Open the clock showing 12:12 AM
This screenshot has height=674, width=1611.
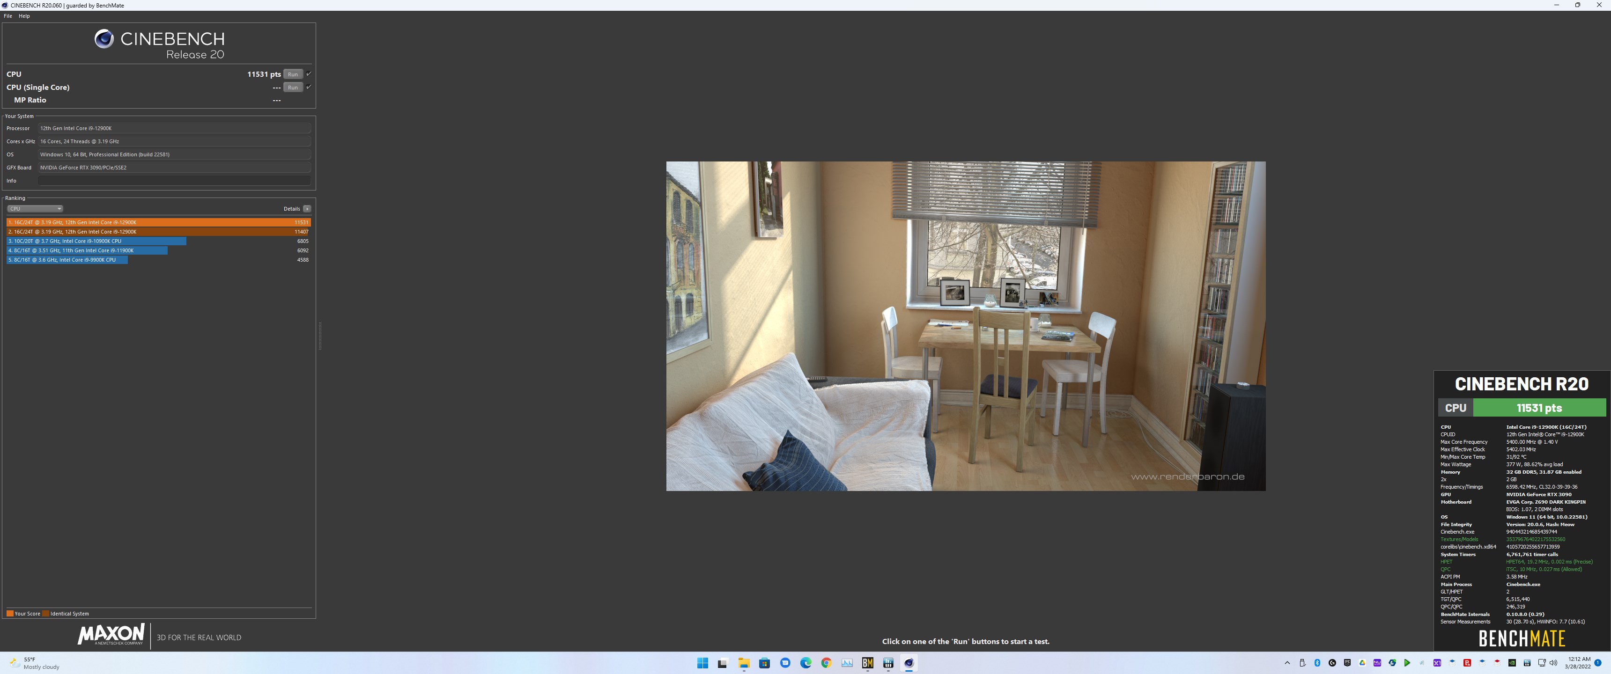[1578, 663]
